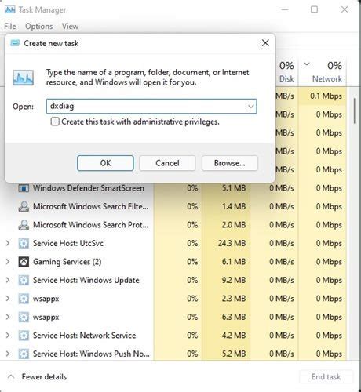Click the Service Host: UtcSvc gear icon
Screen dimensions: 361x392
click(24, 243)
